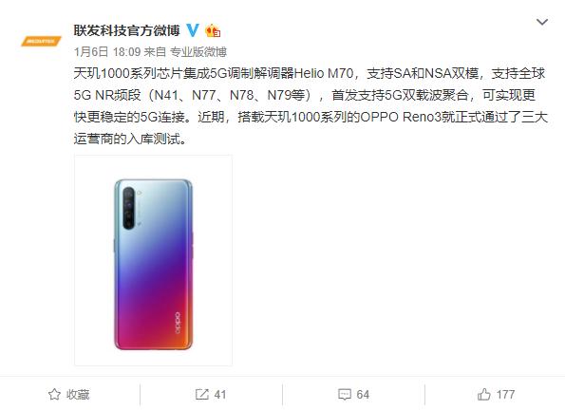Open the 专业版微博 source link
This screenshot has width=565, height=410.
[198, 52]
